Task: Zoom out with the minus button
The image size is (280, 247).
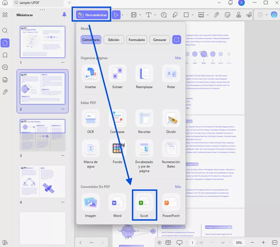Action: [x=252, y=243]
